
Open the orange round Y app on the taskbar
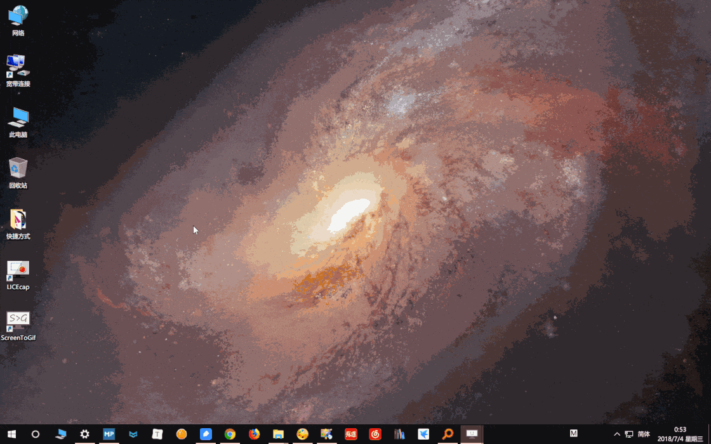[x=182, y=434]
